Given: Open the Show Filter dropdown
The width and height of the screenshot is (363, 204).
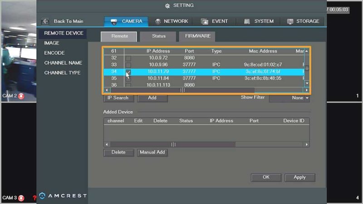Looking at the screenshot, I should [x=289, y=98].
